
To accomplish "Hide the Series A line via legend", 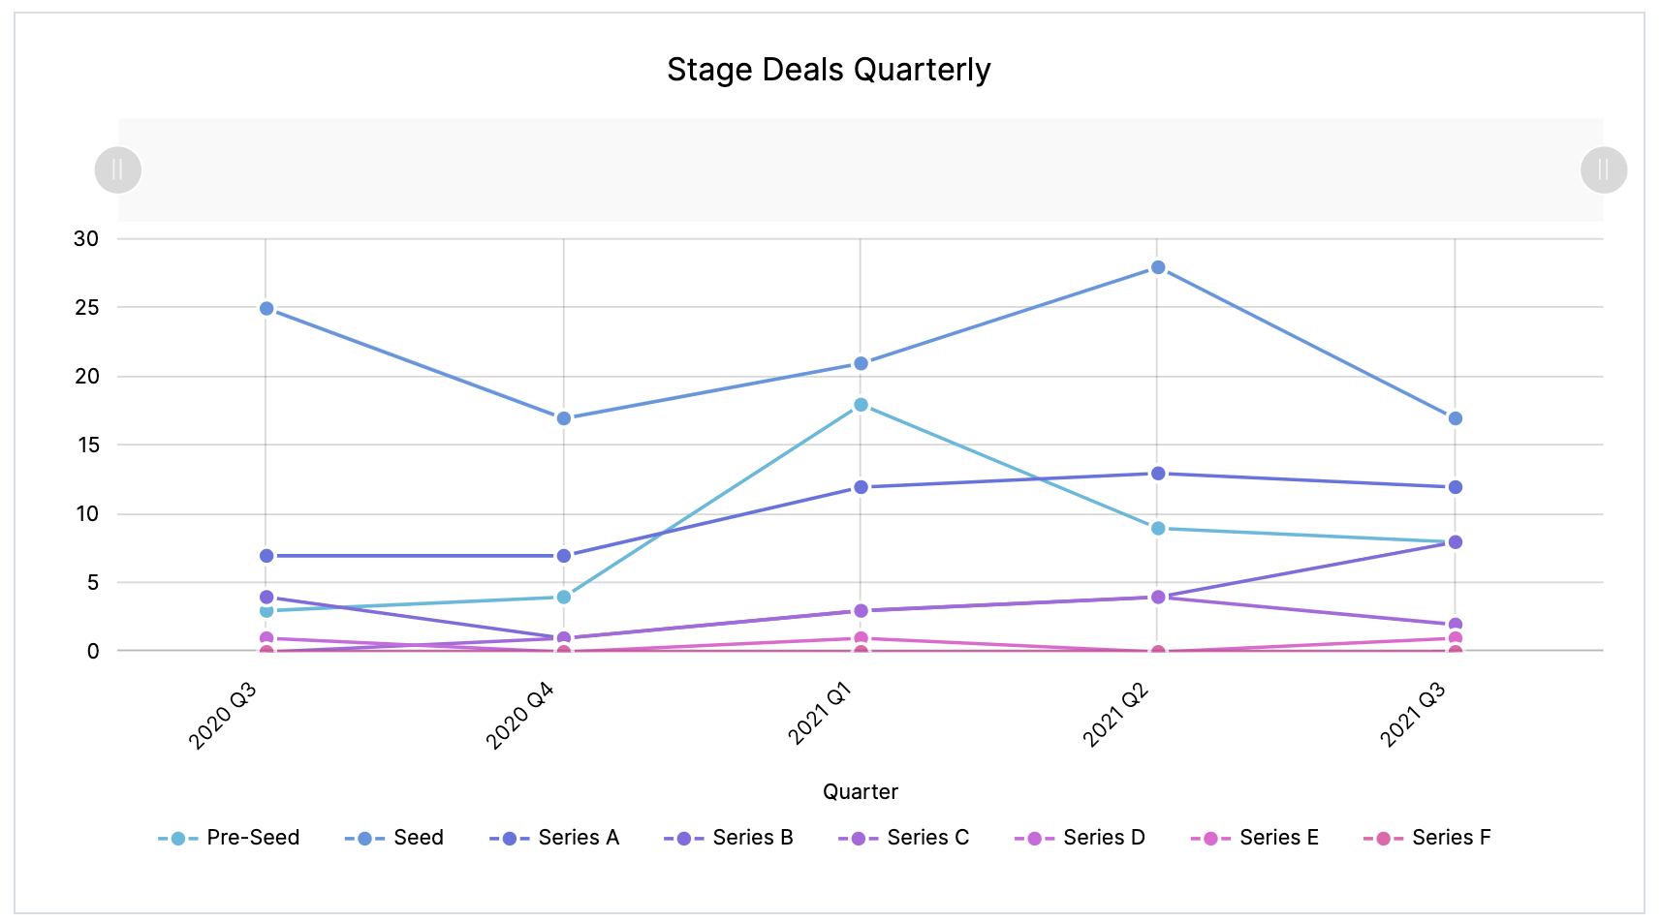I will tap(554, 838).
